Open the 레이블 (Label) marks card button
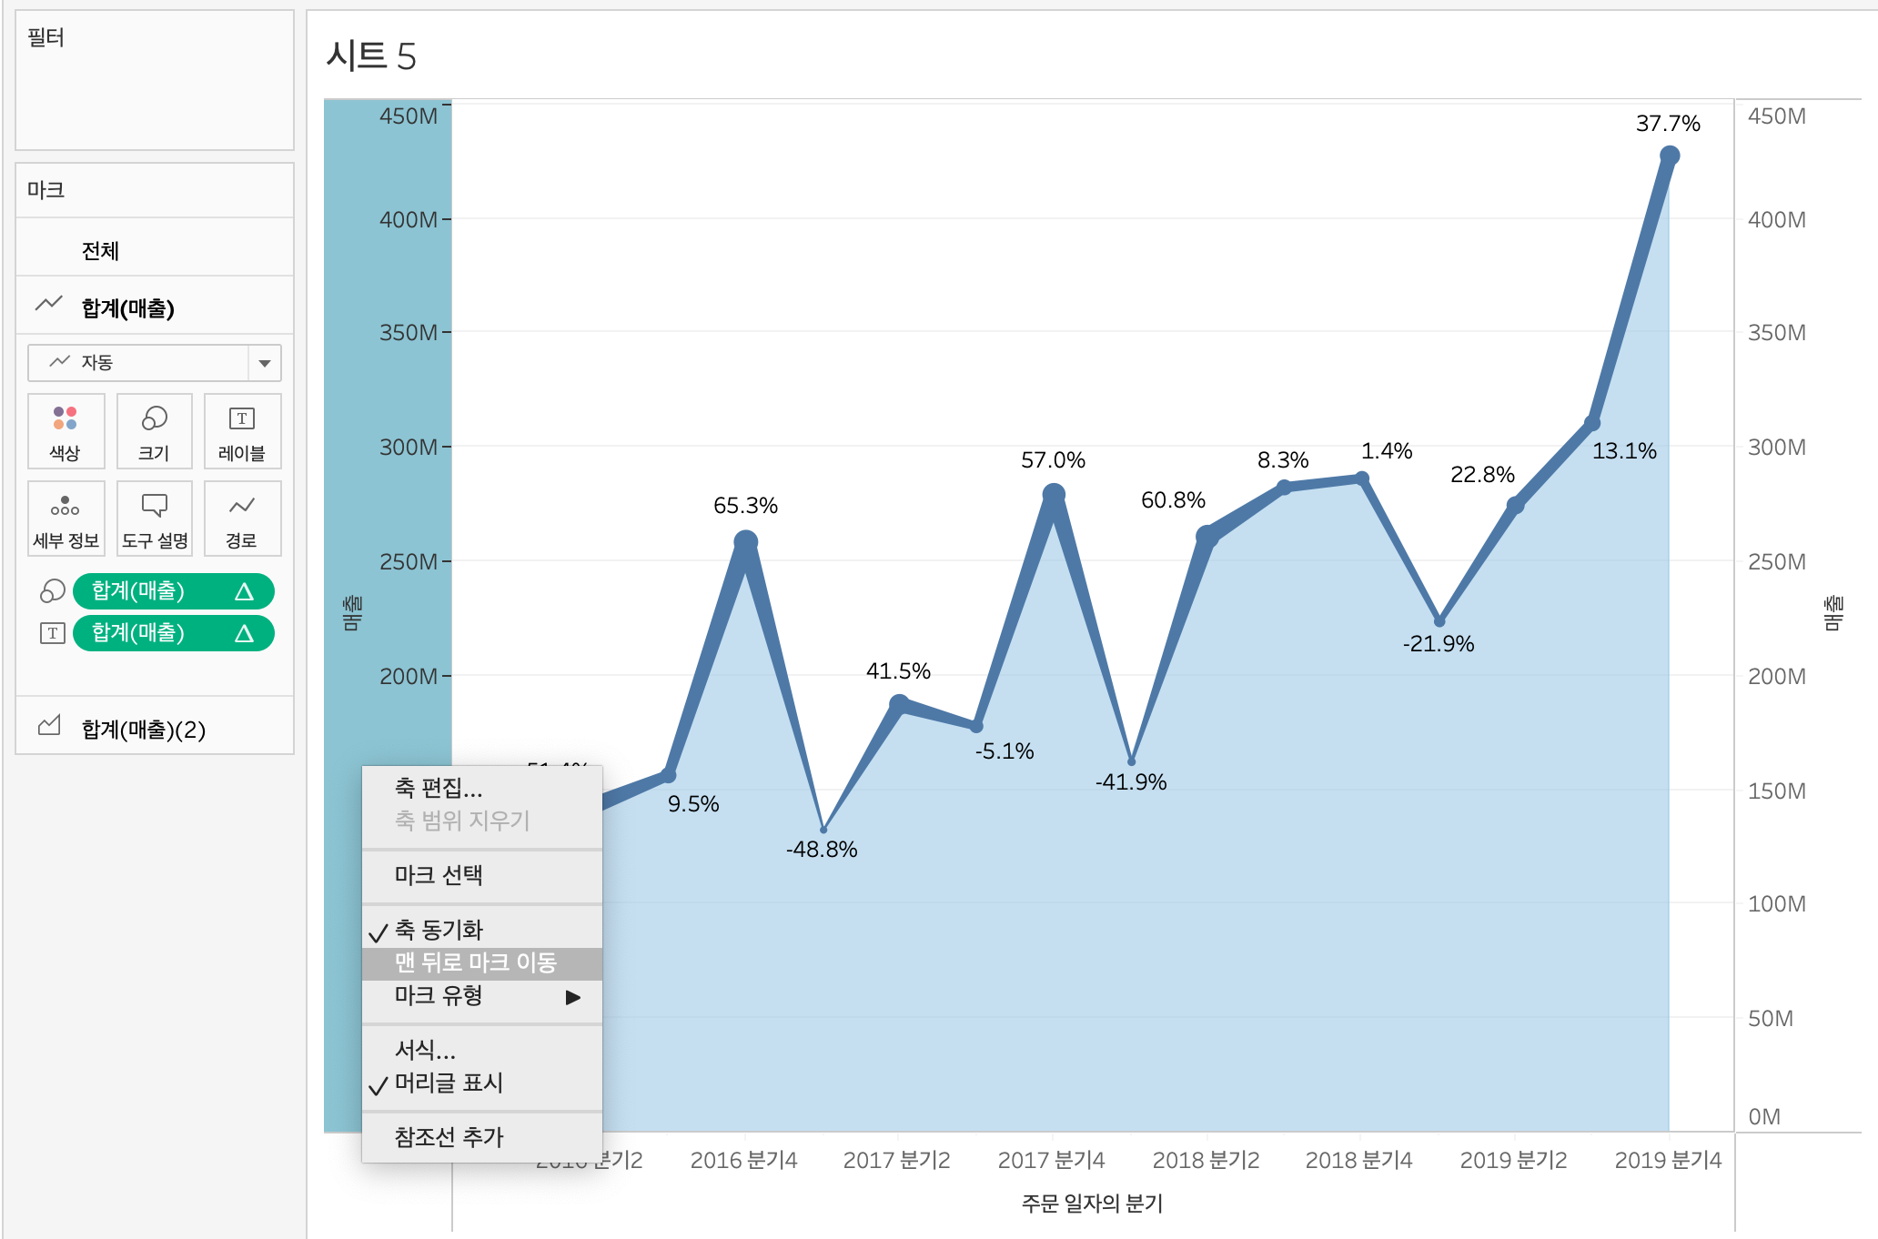The image size is (1878, 1239). (x=242, y=431)
